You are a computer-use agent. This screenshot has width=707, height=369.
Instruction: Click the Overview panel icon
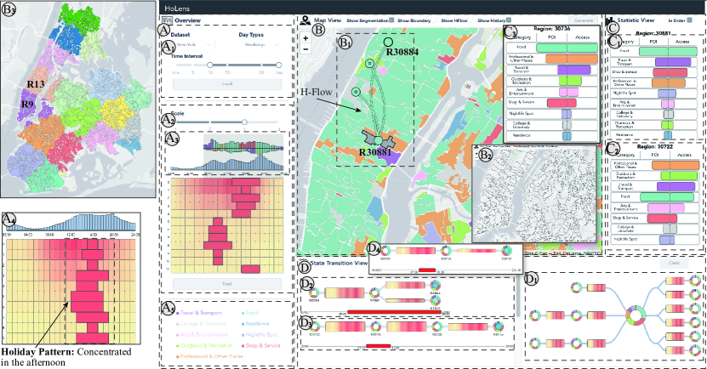click(167, 20)
